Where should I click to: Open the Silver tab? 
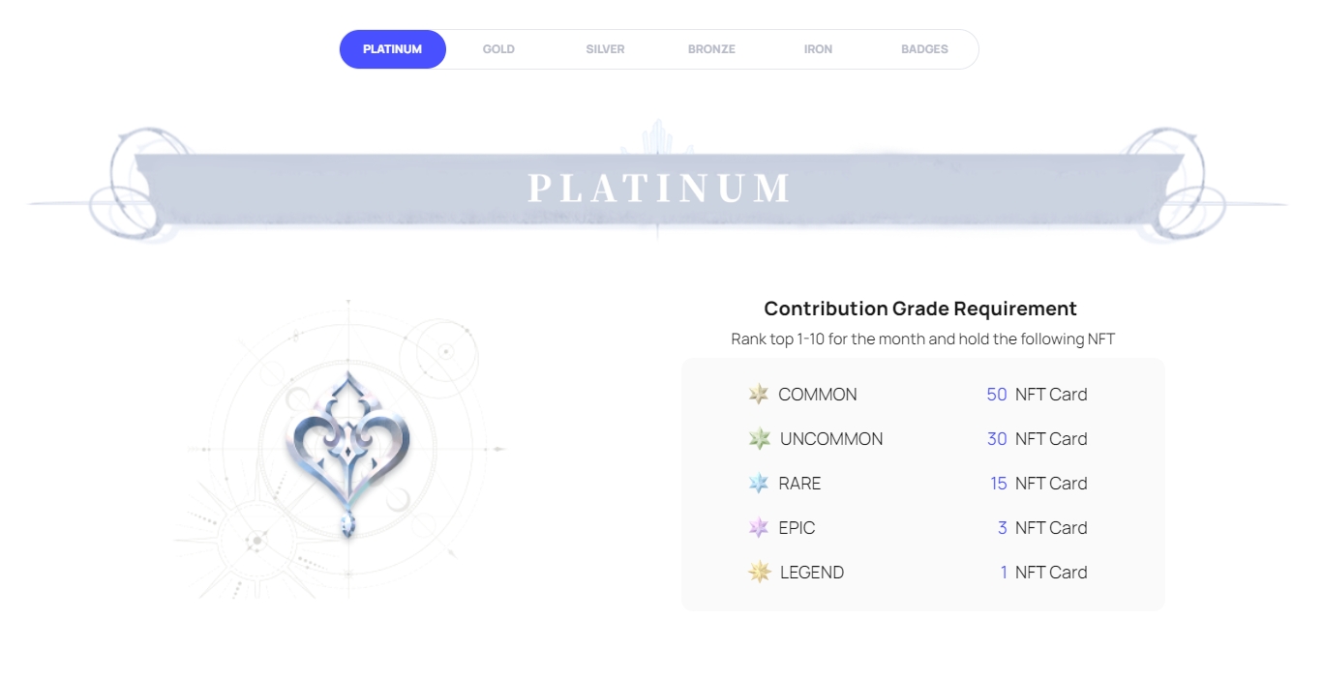(605, 49)
